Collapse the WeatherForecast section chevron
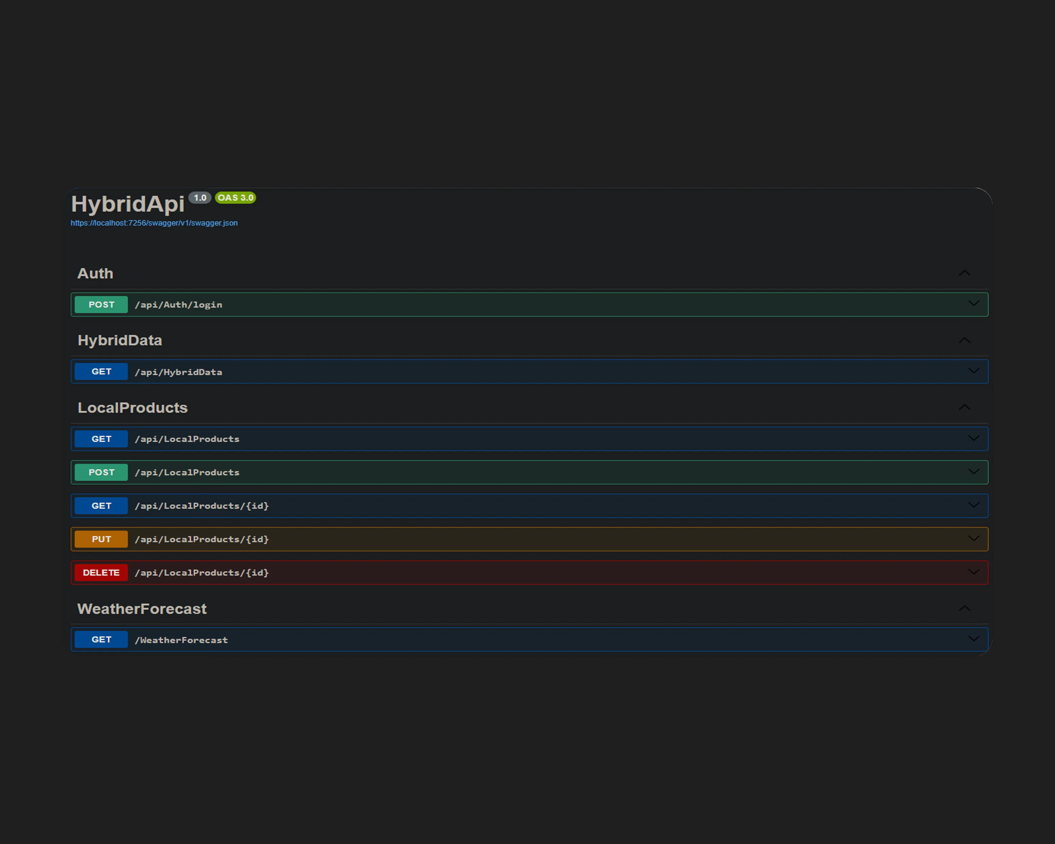The width and height of the screenshot is (1055, 844). click(964, 608)
